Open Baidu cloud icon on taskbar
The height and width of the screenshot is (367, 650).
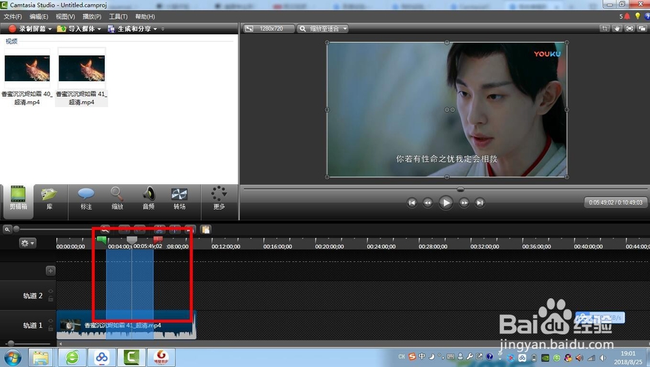pyautogui.click(x=101, y=357)
